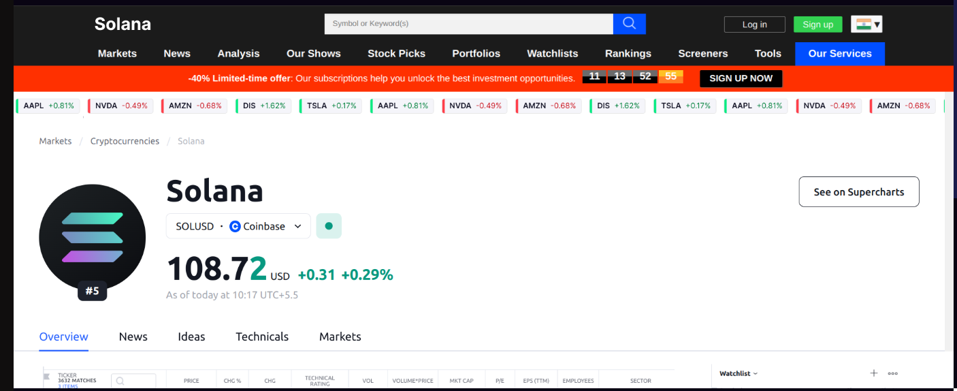Click the -40% Limited-time offer text
The image size is (957, 391).
pyautogui.click(x=239, y=78)
